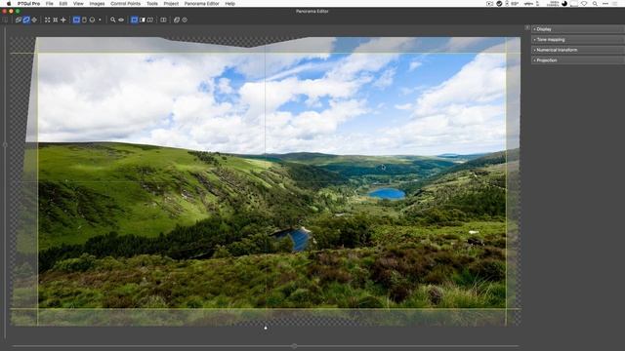Screen dimensions: 625x351
Task: Select the highlighted rectangular projection icon
Action: click(76, 19)
